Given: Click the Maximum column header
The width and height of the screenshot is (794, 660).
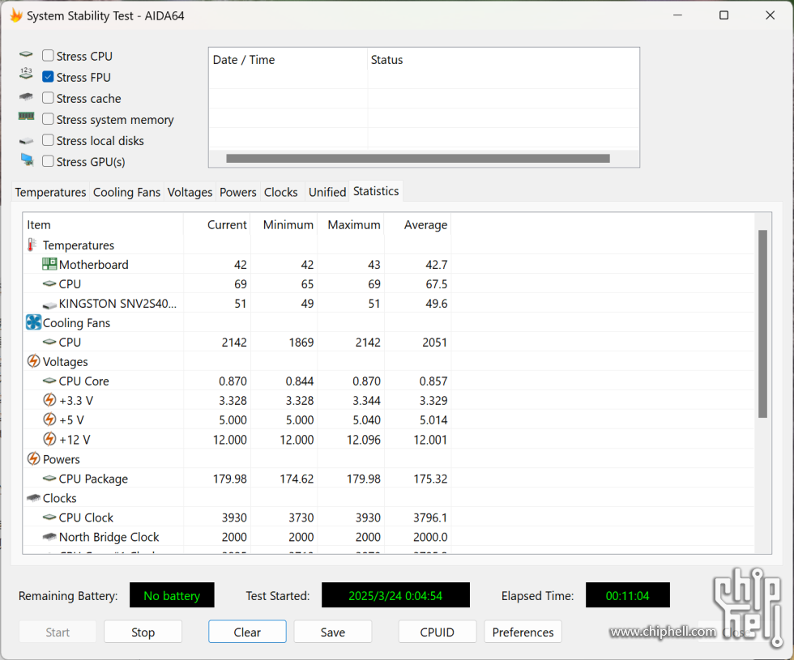Looking at the screenshot, I should click(x=351, y=225).
